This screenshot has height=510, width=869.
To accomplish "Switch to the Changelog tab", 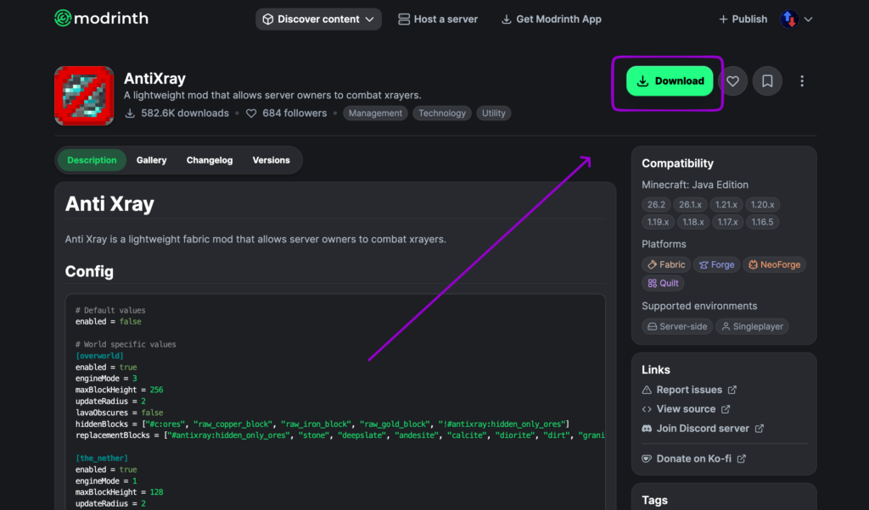I will pos(210,160).
